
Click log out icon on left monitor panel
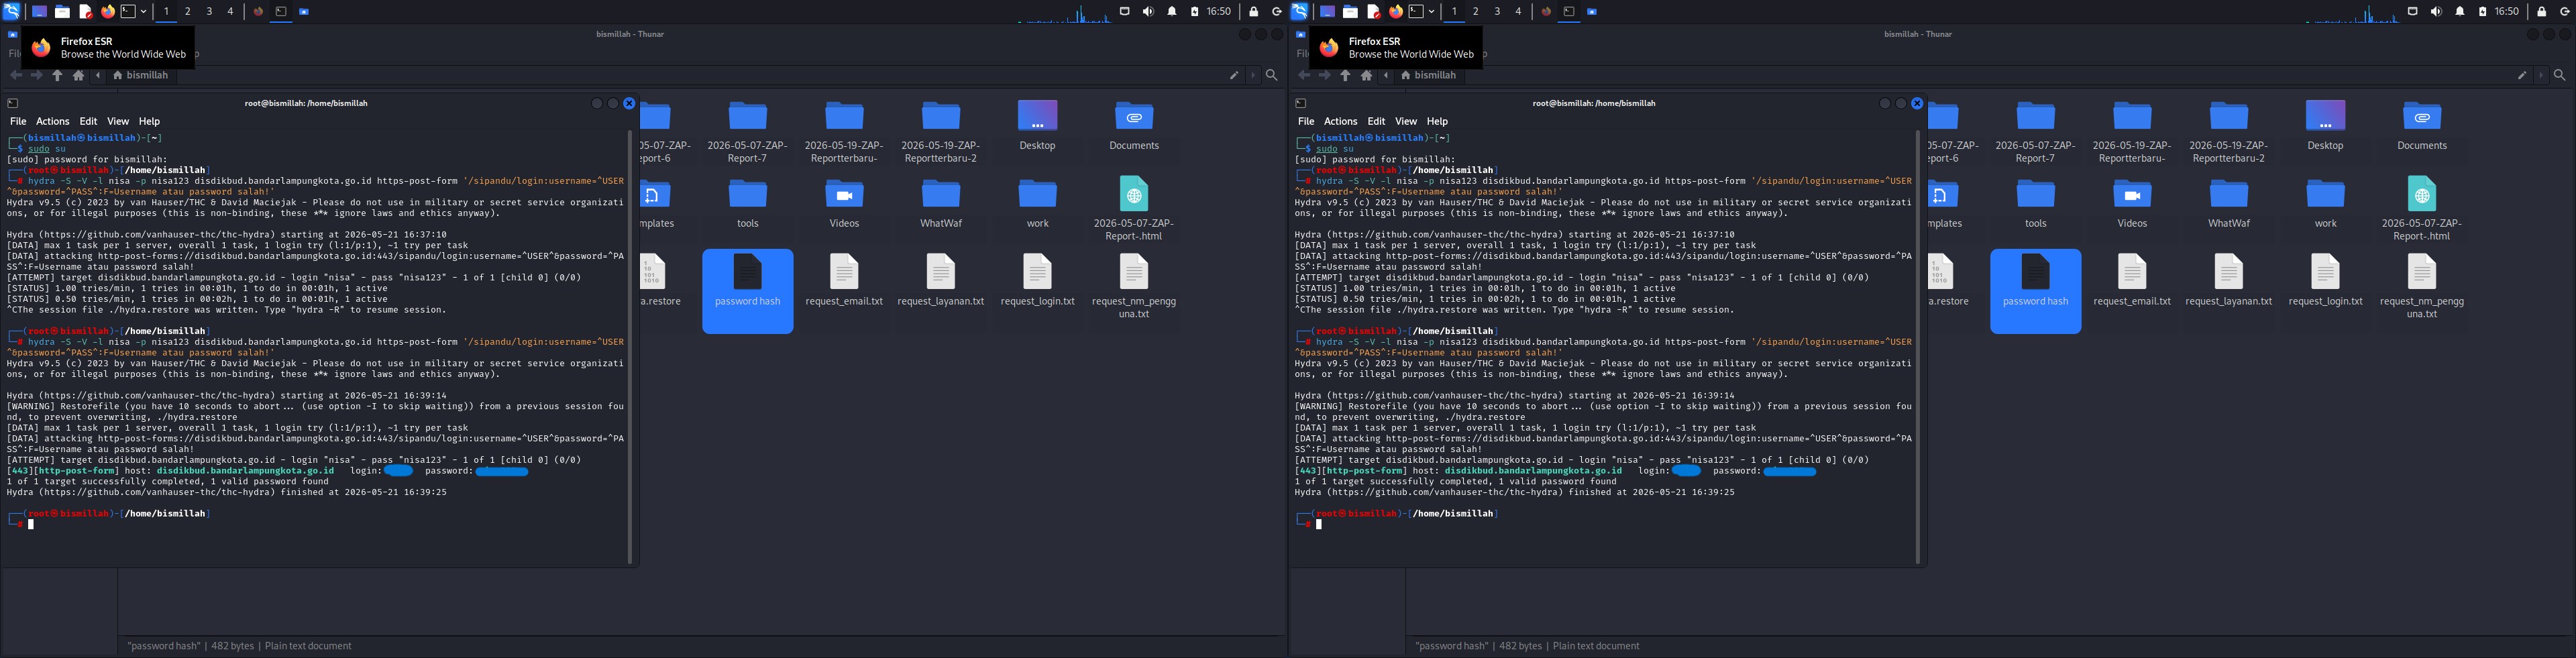1277,12
